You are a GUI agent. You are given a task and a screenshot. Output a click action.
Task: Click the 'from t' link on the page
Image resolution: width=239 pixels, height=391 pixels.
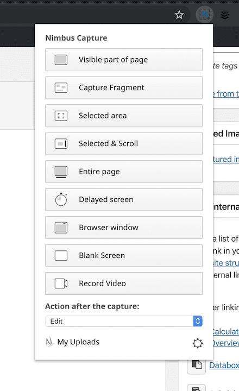[225, 94]
